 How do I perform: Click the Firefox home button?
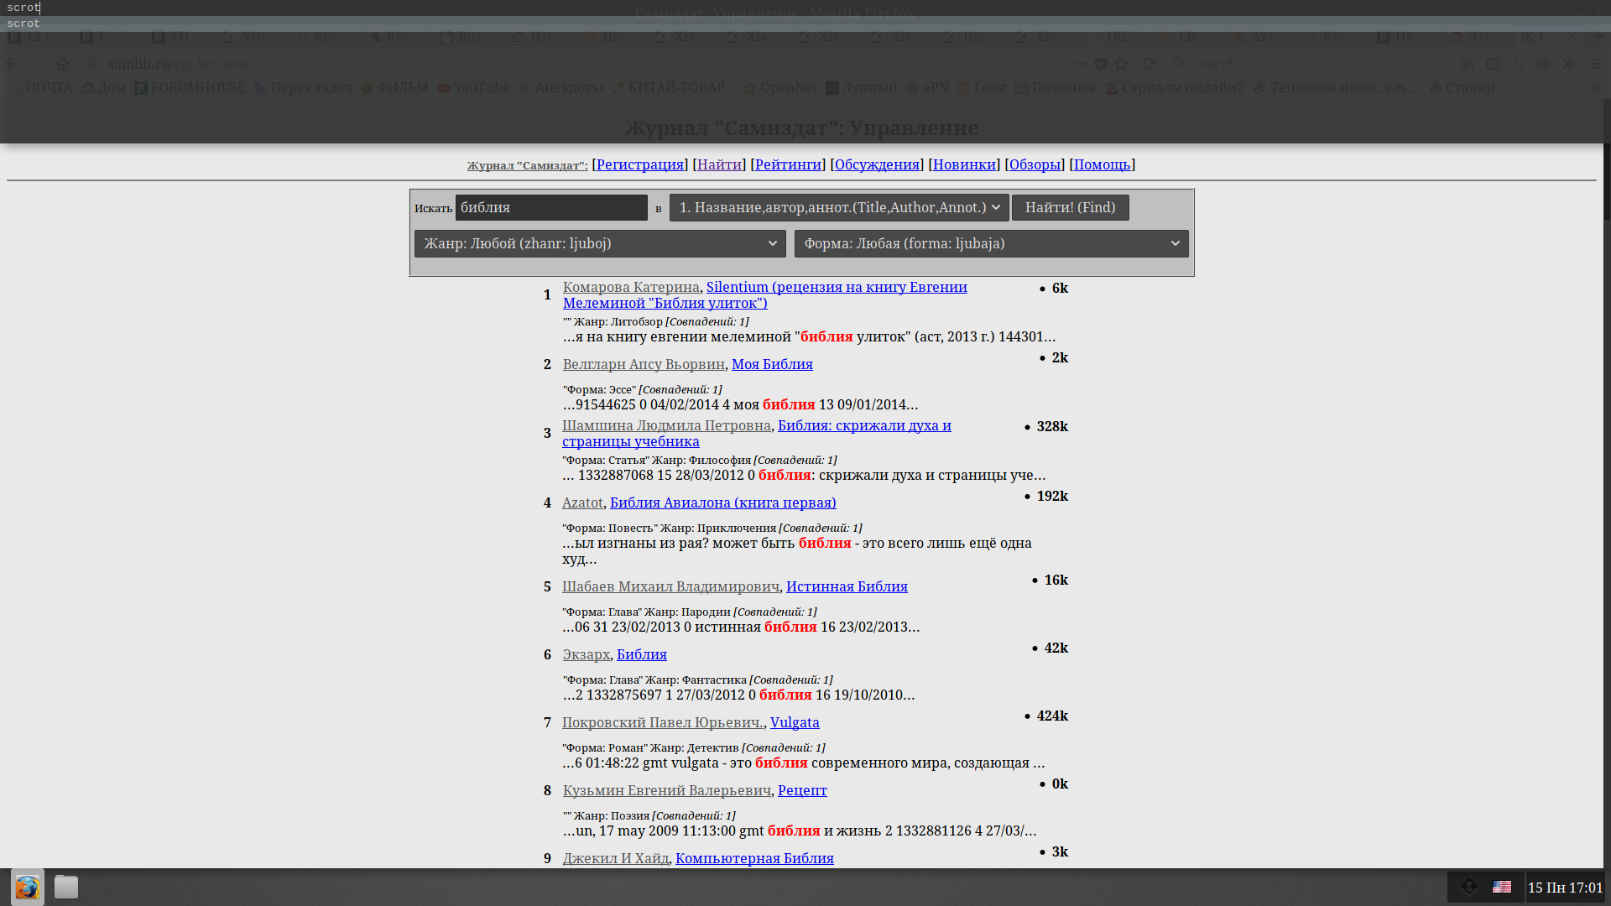63,64
